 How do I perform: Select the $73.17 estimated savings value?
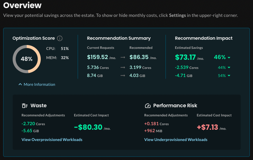(x=186, y=57)
